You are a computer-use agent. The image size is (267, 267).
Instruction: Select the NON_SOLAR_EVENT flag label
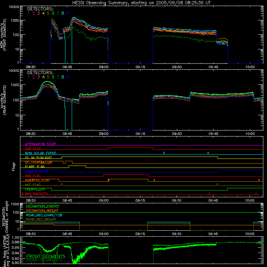coord(40,153)
